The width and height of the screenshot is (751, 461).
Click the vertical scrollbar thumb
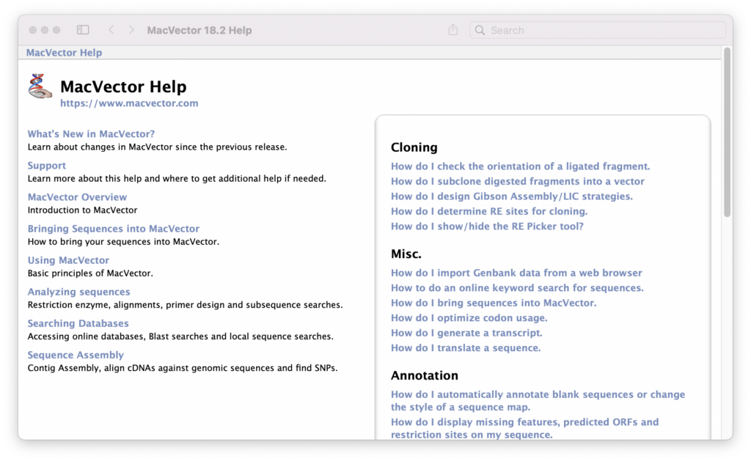point(727,132)
